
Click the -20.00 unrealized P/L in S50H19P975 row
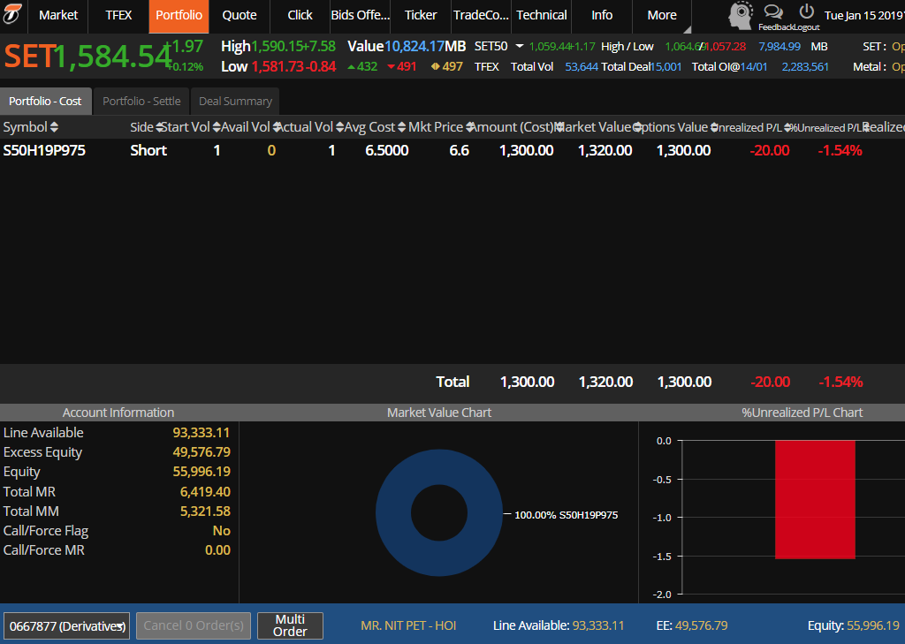pyautogui.click(x=770, y=150)
